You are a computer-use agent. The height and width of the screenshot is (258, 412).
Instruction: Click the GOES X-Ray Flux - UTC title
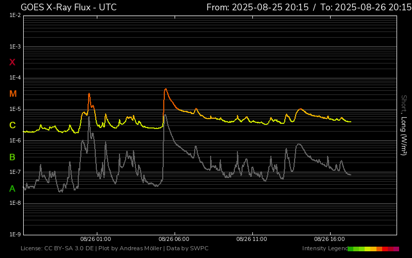pos(68,7)
